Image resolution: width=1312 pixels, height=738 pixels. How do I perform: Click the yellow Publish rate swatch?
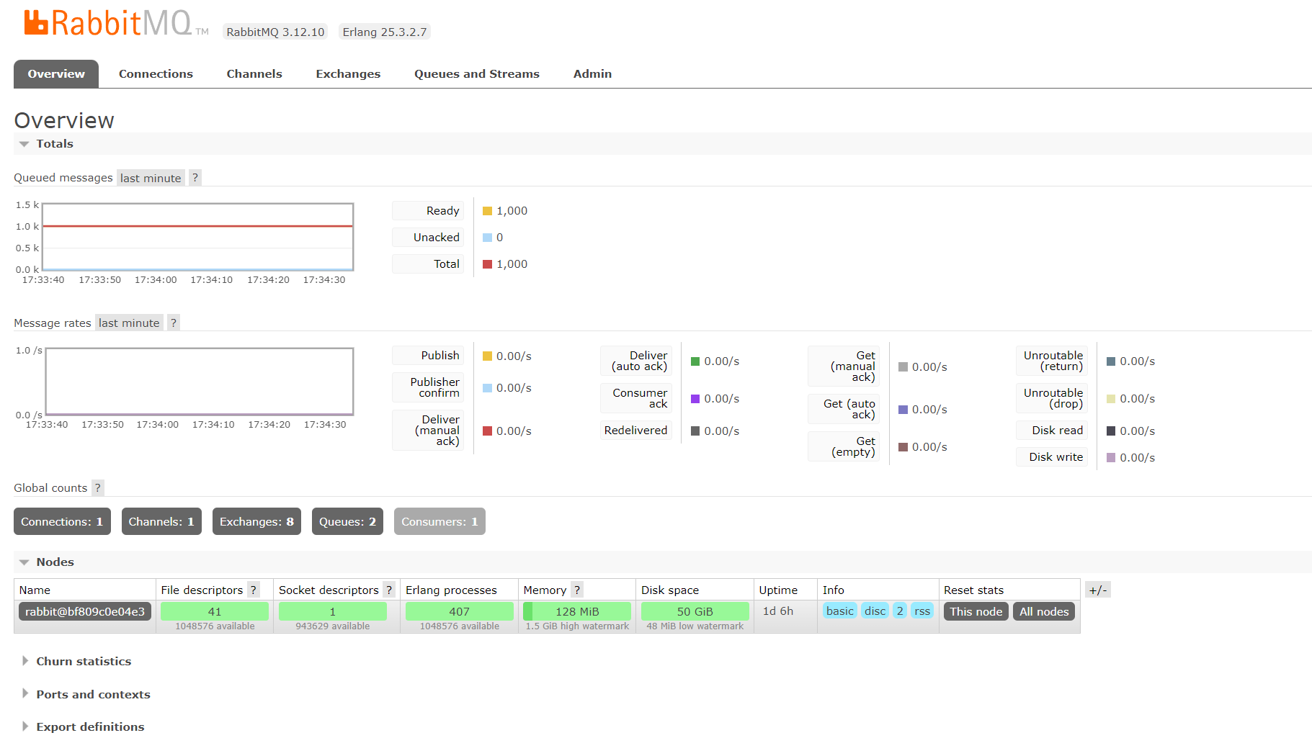pos(487,356)
